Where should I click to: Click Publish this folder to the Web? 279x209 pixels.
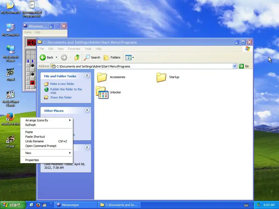tap(66, 91)
